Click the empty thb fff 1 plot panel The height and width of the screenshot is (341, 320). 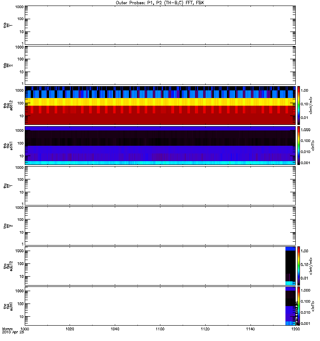point(160,25)
